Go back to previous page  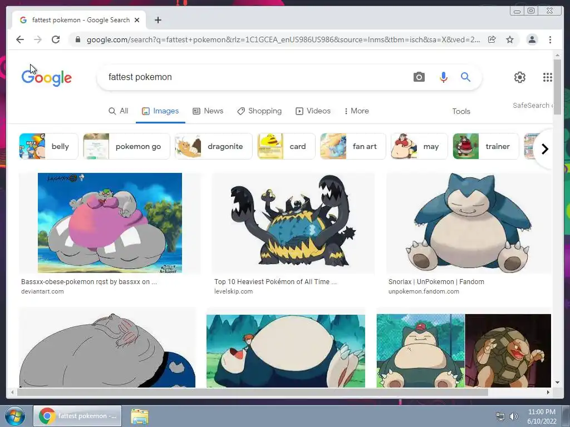click(20, 39)
